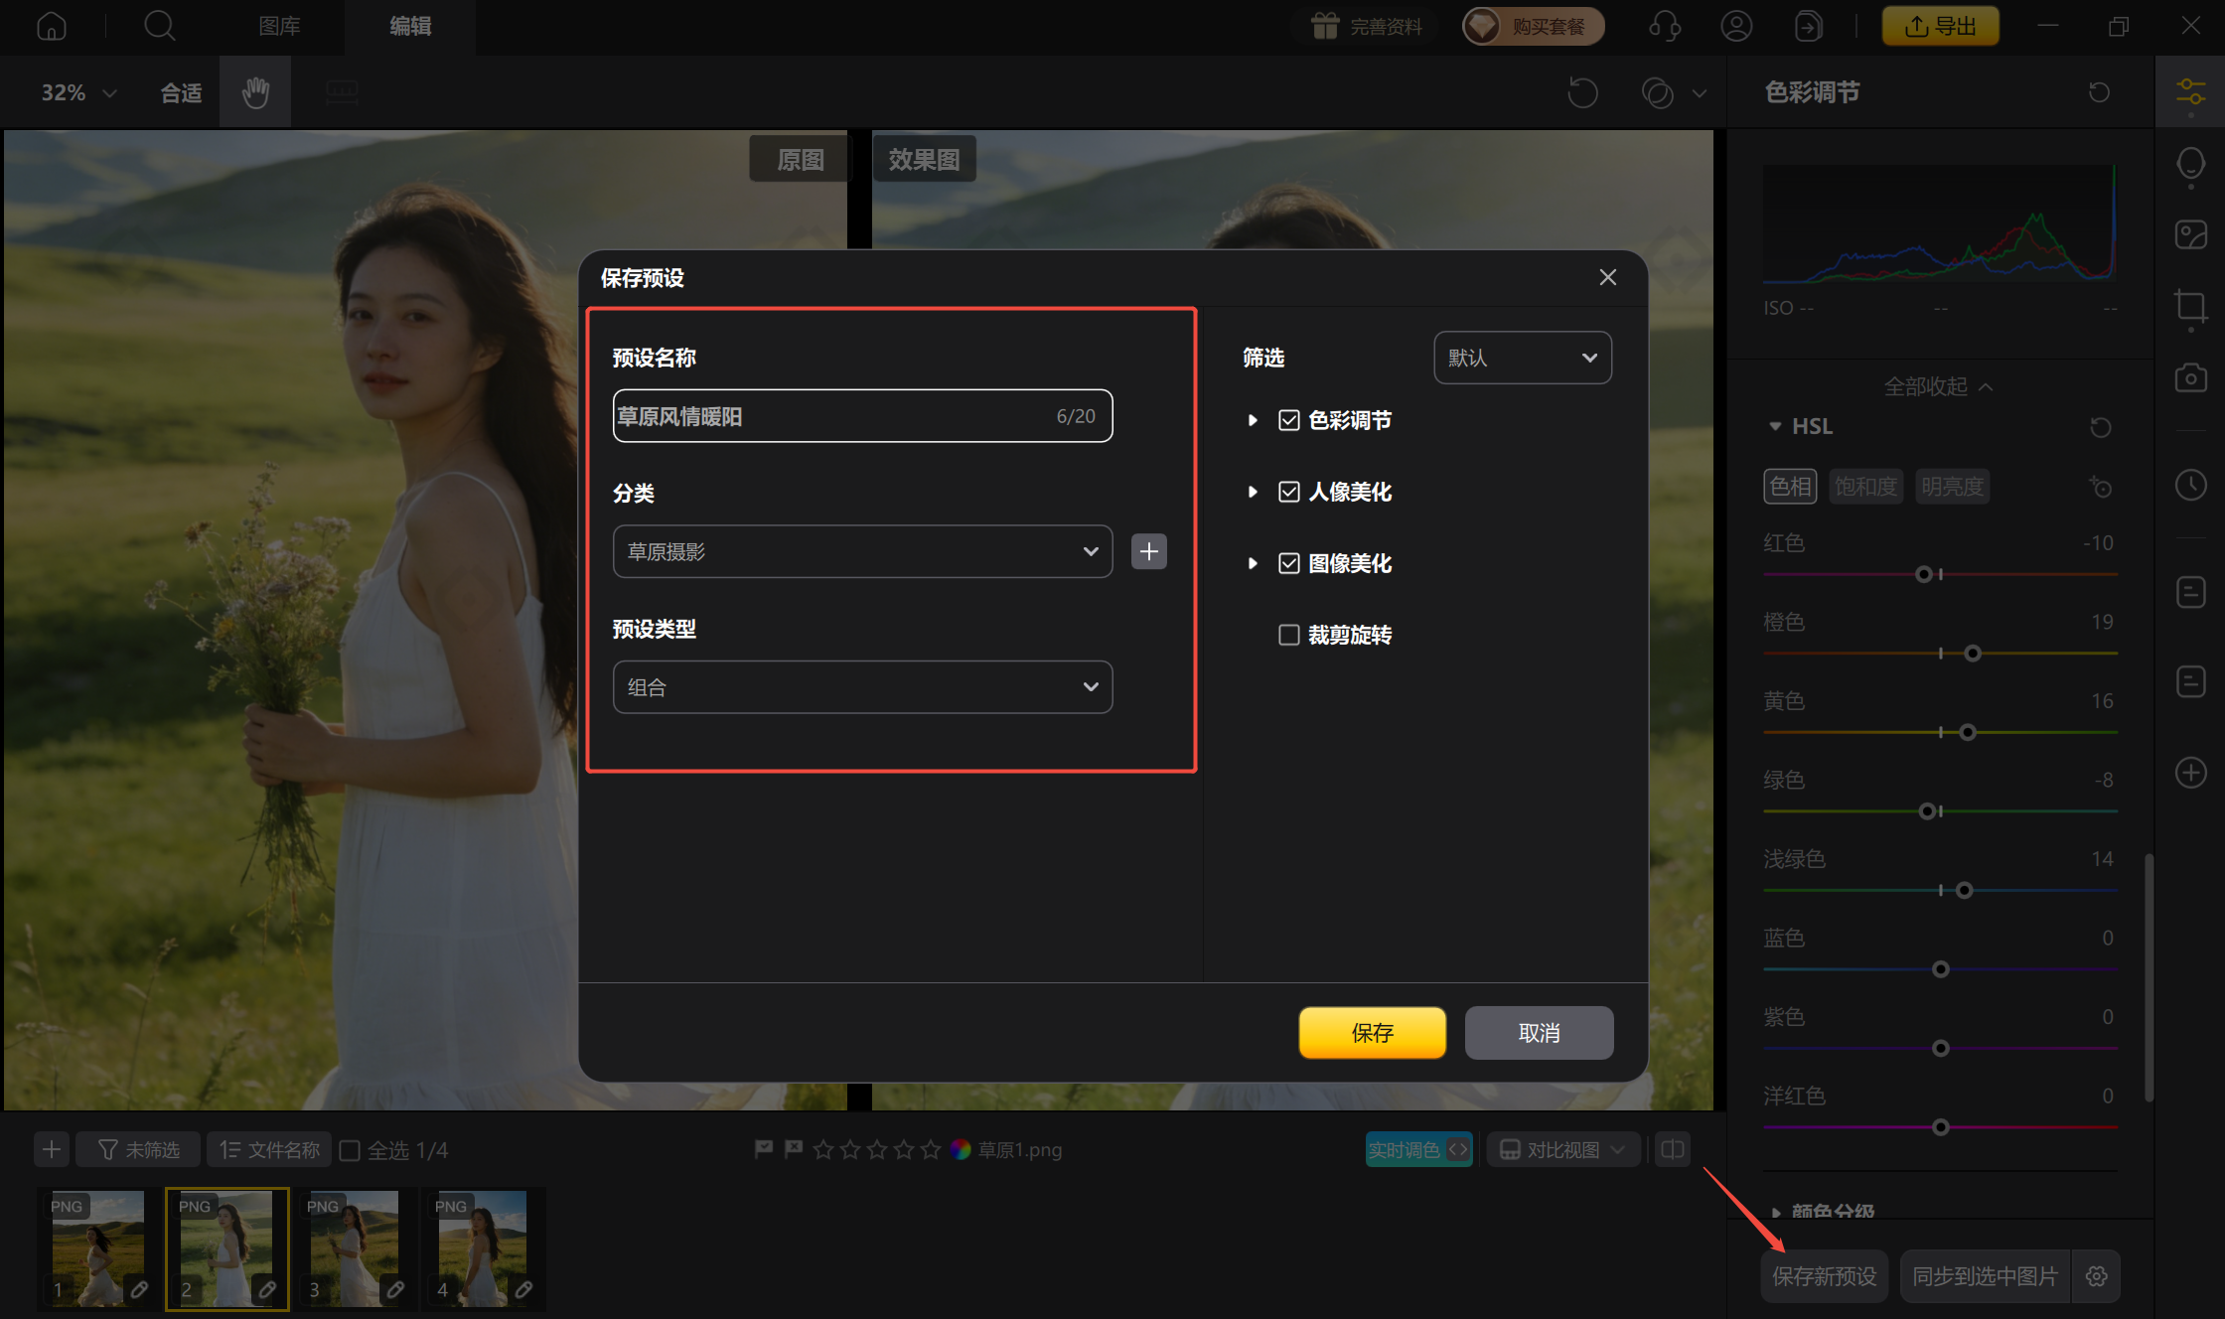The image size is (2225, 1319).
Task: Expand the 人像美化 filter group
Action: [x=1253, y=492]
